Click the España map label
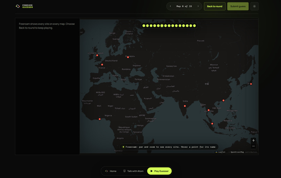Viewport: 281px width, 178px height. point(96,78)
